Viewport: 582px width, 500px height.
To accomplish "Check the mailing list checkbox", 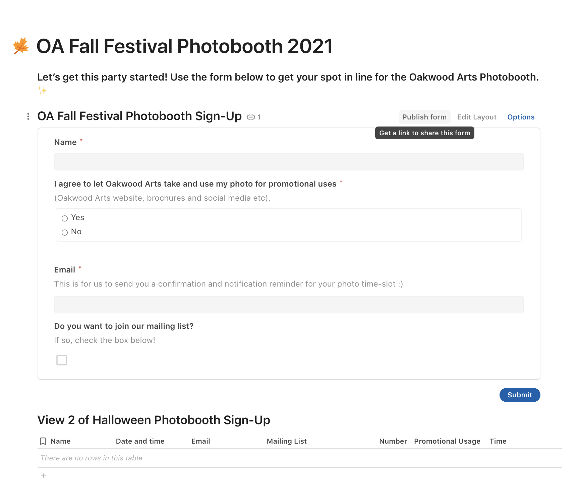I will tap(62, 360).
